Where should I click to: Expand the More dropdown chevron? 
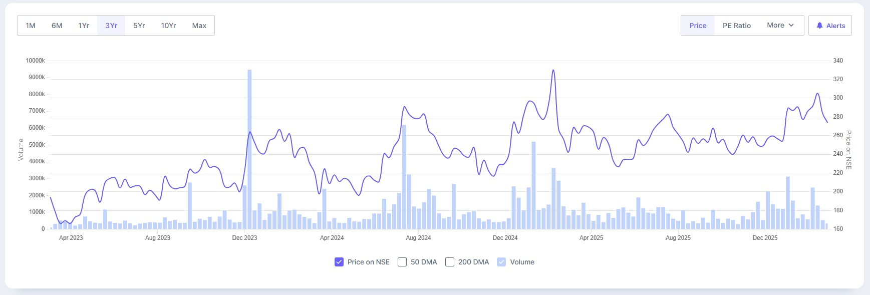tap(791, 25)
